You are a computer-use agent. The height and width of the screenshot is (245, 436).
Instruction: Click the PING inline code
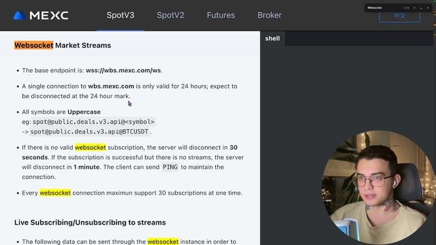[170, 167]
